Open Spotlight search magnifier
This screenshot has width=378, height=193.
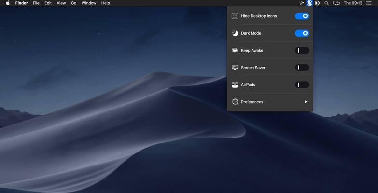[x=326, y=3]
